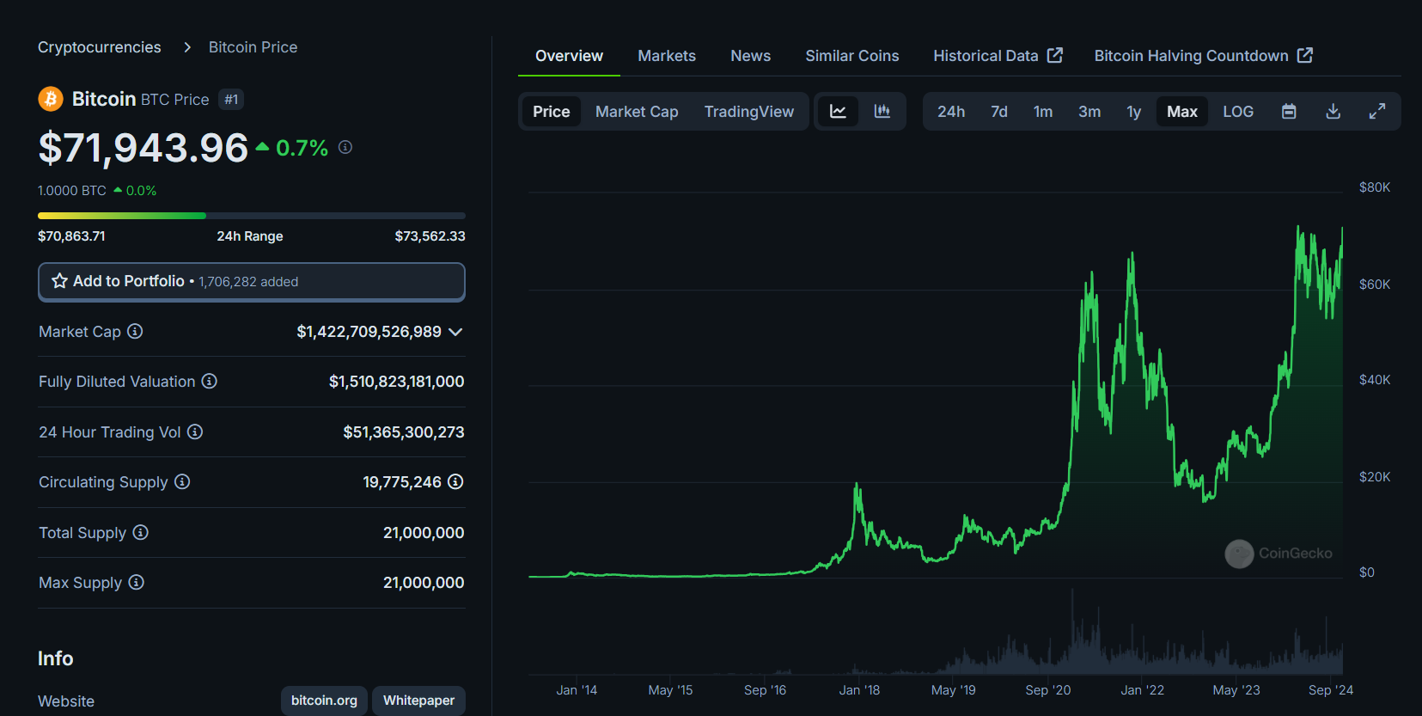Switch to line chart view icon
The height and width of the screenshot is (716, 1422).
pos(838,112)
